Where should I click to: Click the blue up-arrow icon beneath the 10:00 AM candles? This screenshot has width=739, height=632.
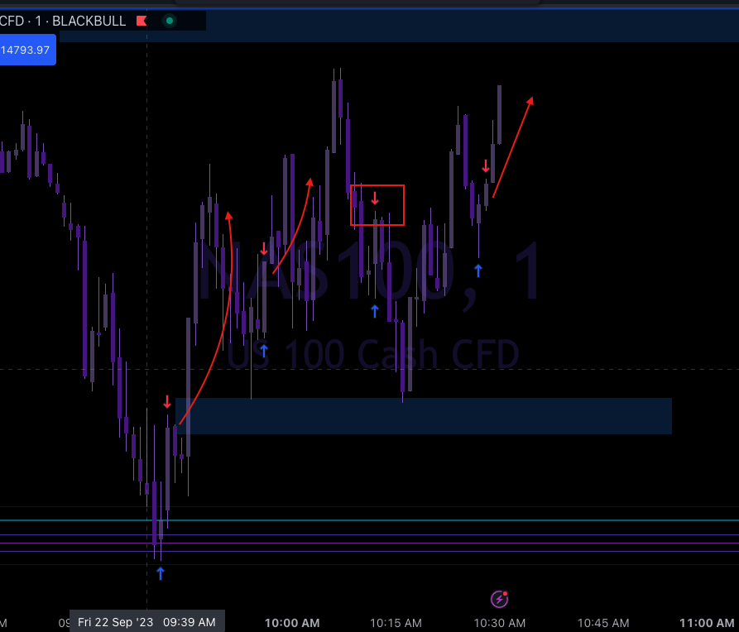(x=263, y=351)
